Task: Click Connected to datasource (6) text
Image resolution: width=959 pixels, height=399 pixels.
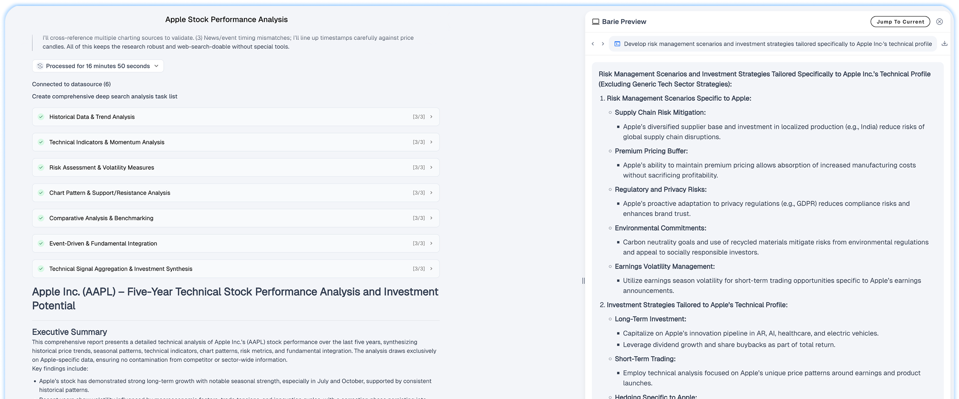Action: click(x=71, y=84)
